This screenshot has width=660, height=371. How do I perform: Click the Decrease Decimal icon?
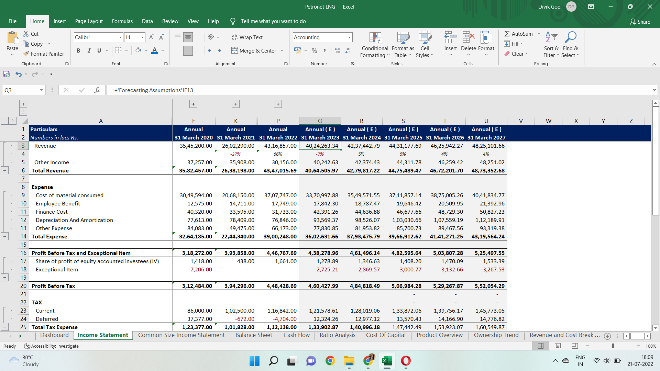348,50
